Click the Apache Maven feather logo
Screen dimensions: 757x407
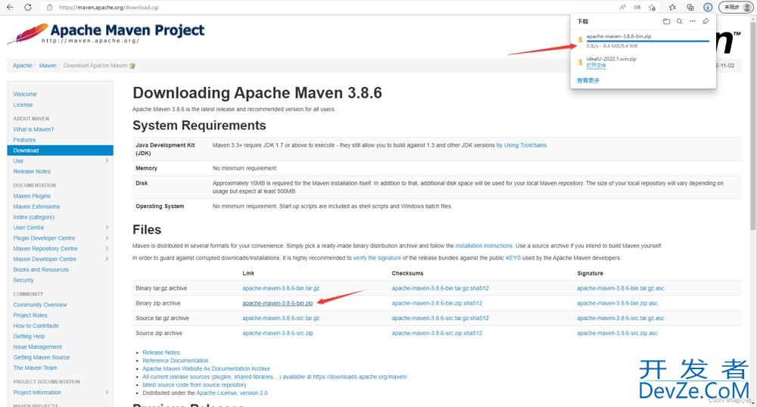click(x=28, y=34)
